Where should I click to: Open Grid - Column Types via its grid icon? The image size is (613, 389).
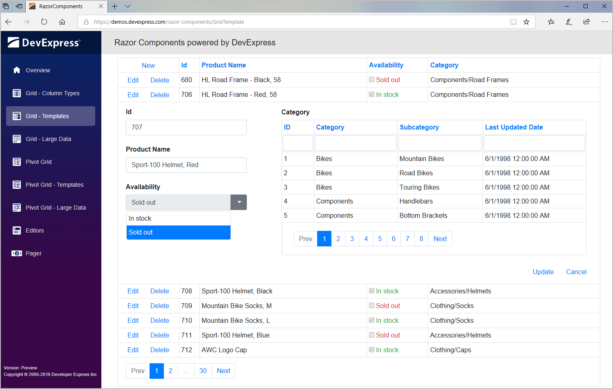click(x=17, y=93)
